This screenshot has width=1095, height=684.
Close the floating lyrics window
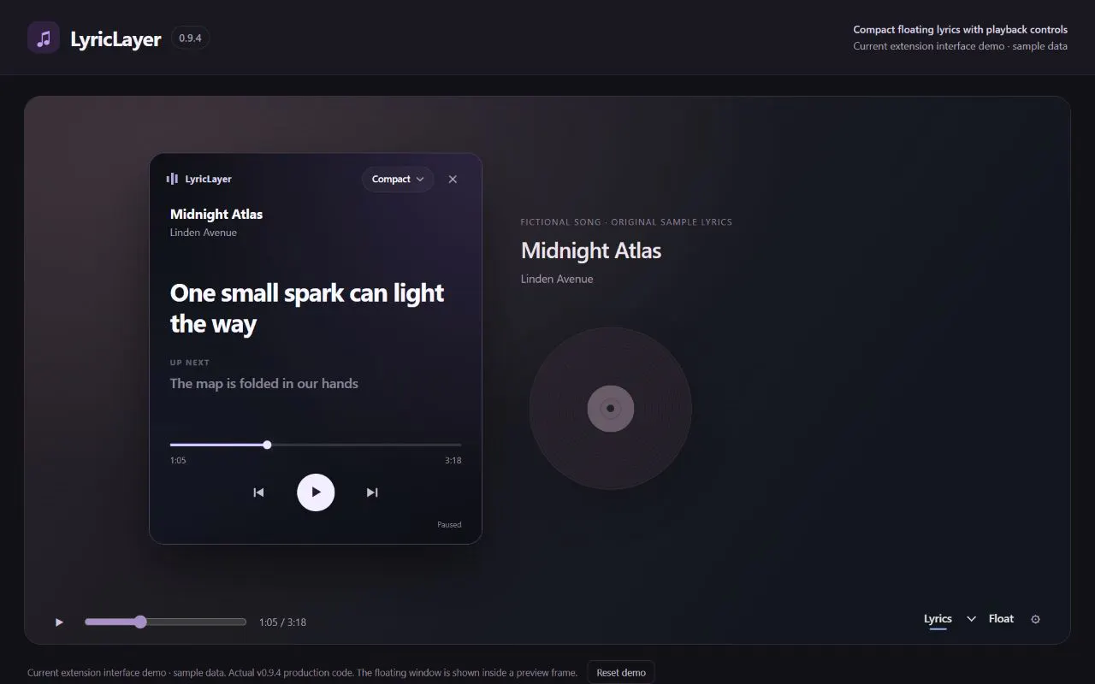coord(453,179)
